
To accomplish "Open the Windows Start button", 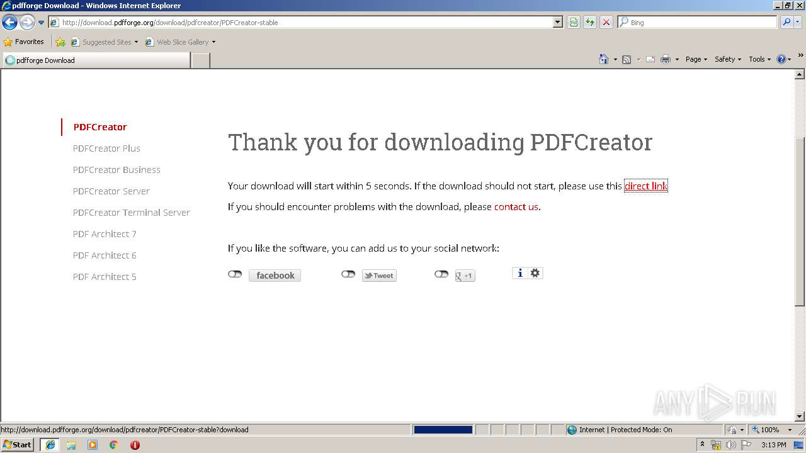I will [x=18, y=445].
